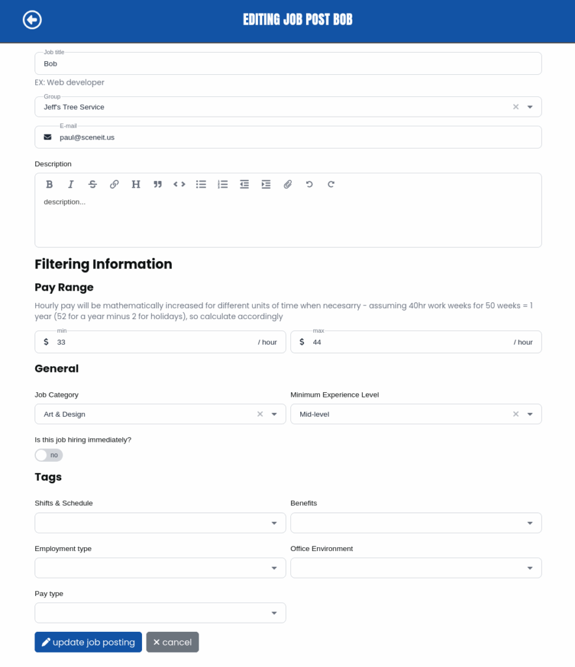Toggle the hiring immediately switch
The height and width of the screenshot is (667, 575).
click(49, 455)
